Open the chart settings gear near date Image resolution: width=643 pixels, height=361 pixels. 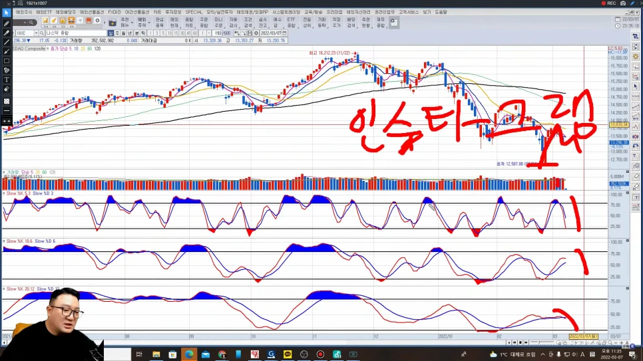click(x=256, y=33)
